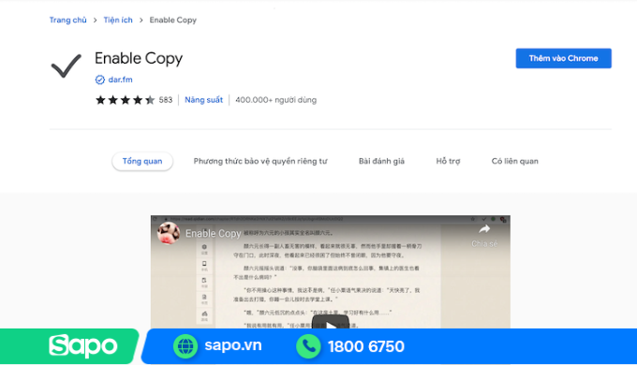Screen dimensions: 637x365
Task: Click the Enable Copy breadcrumb text
Action: pos(172,20)
